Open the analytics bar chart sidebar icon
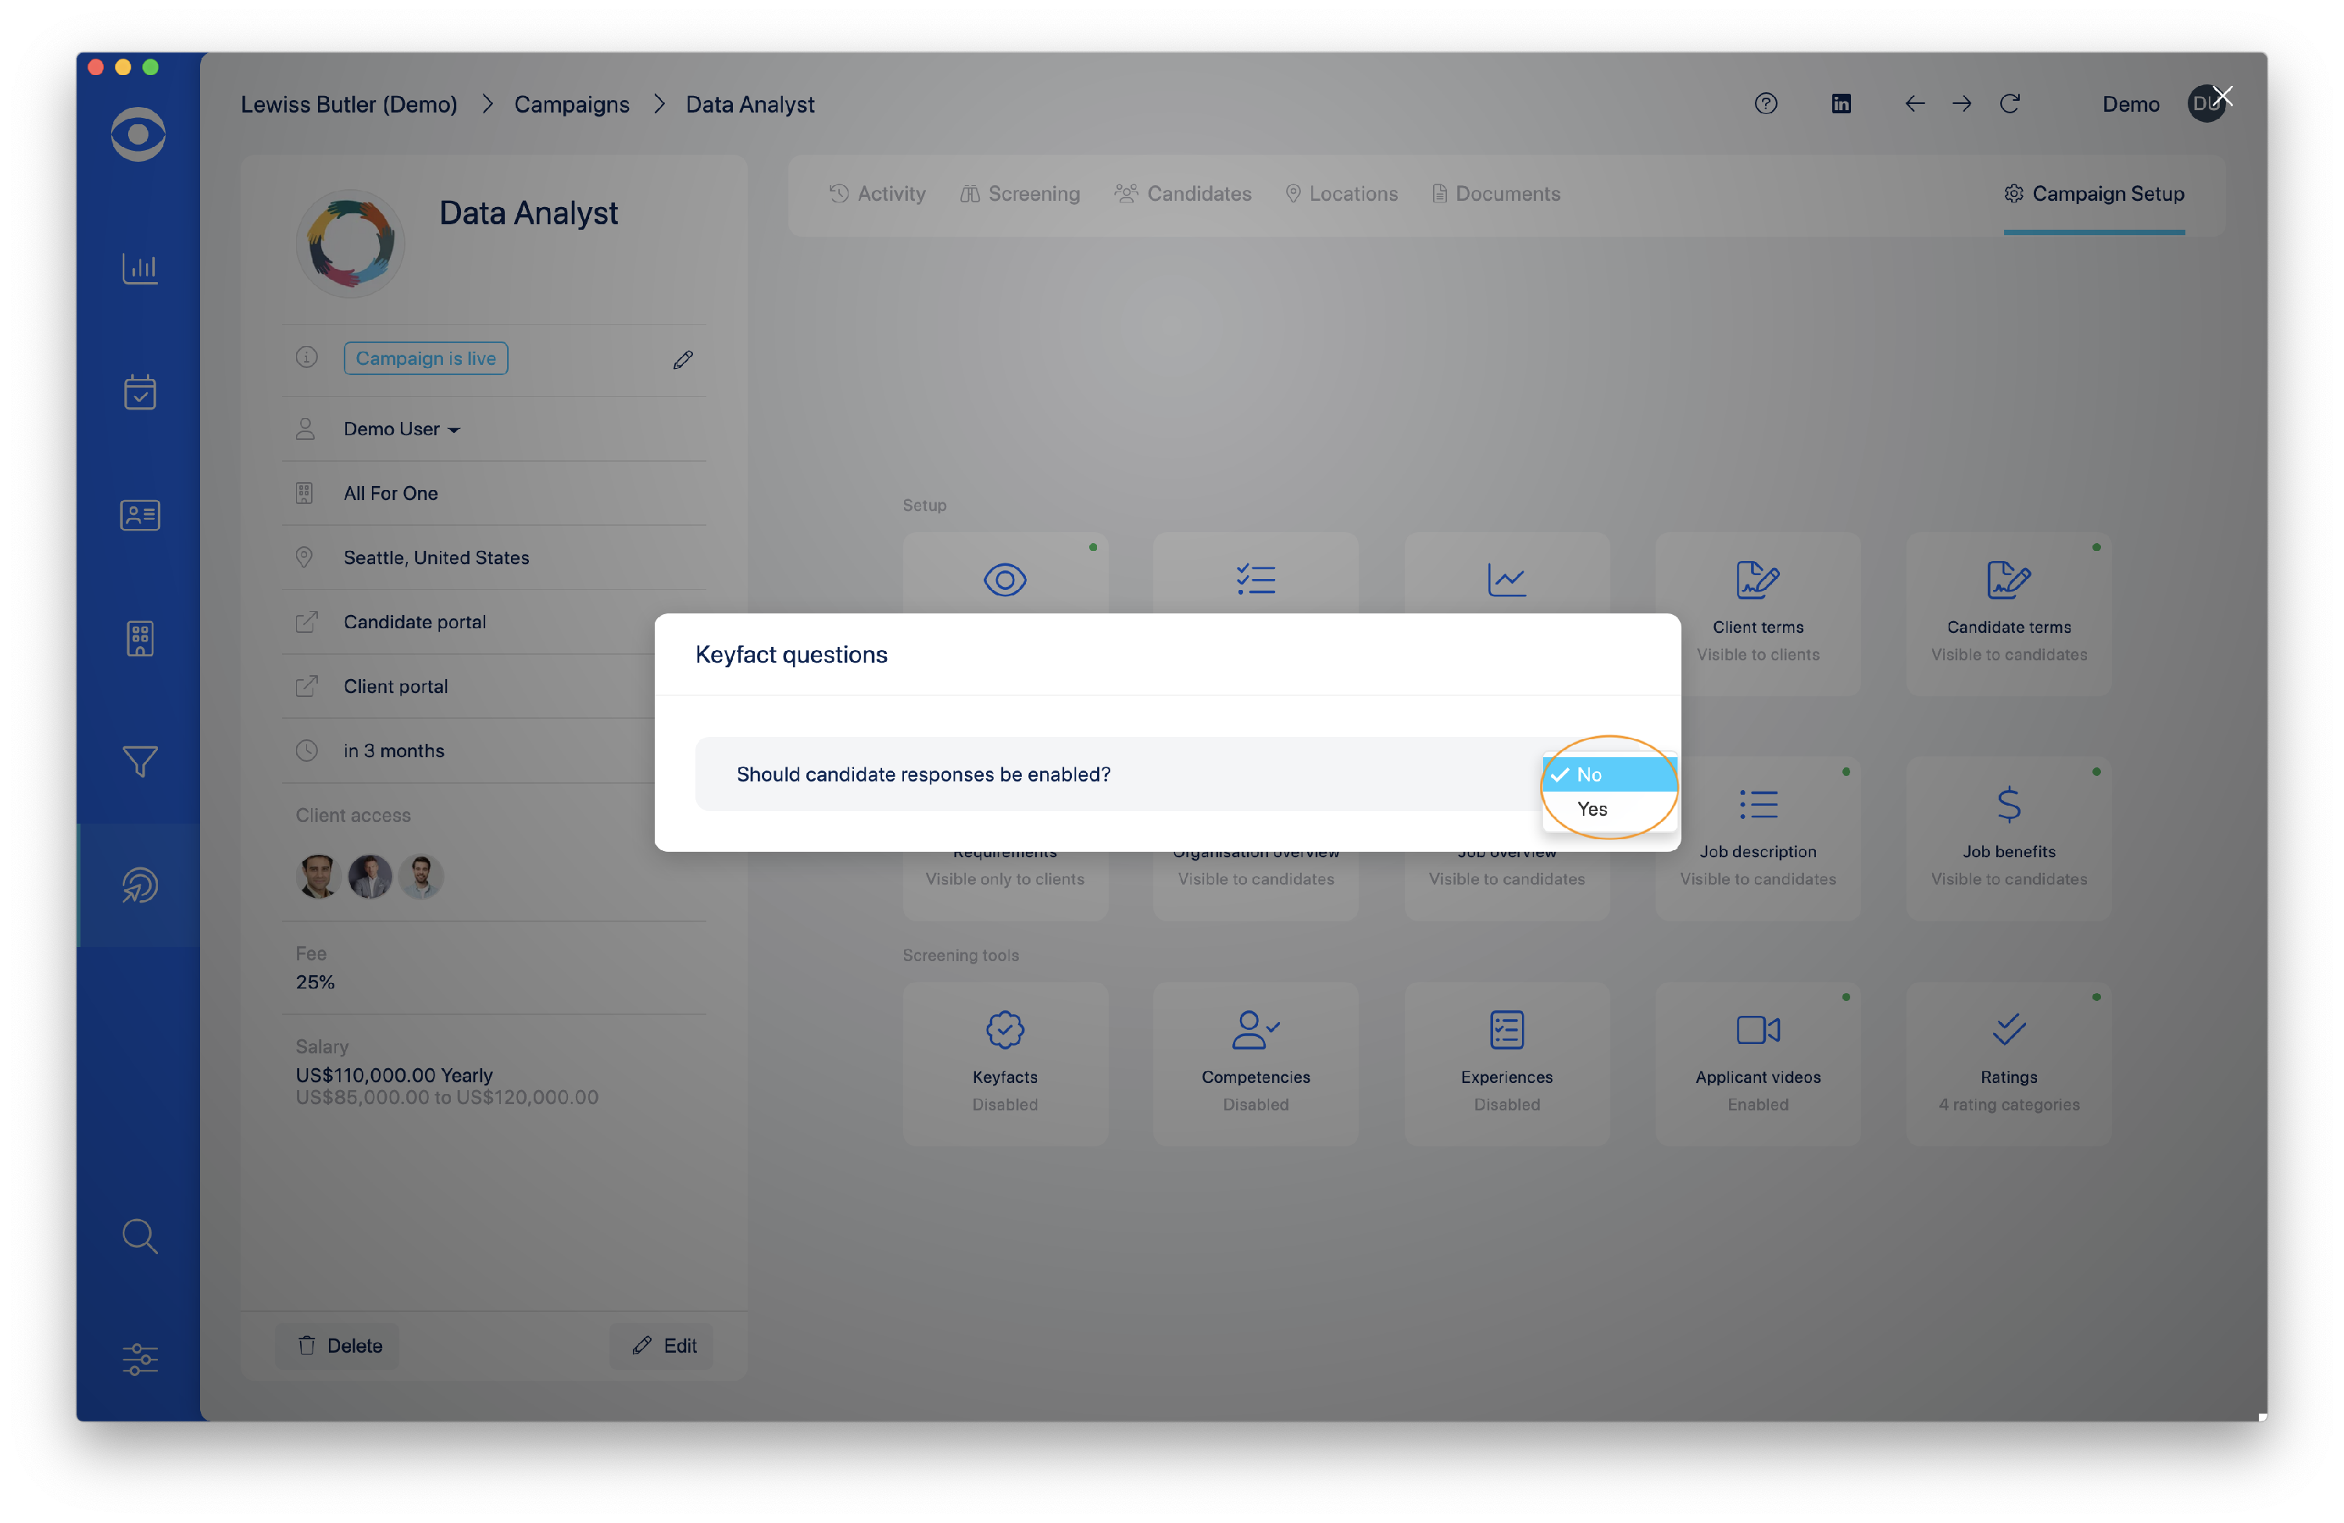This screenshot has width=2344, height=1523. pos(139,268)
